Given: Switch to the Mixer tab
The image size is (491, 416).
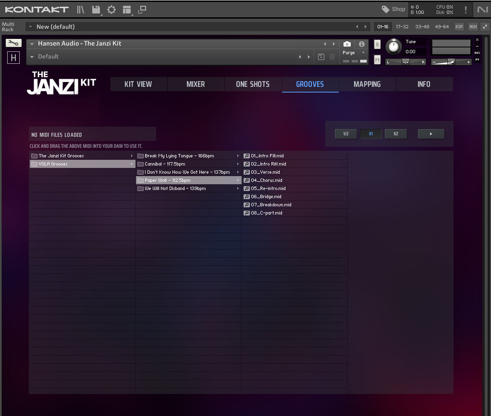Looking at the screenshot, I should click(196, 84).
